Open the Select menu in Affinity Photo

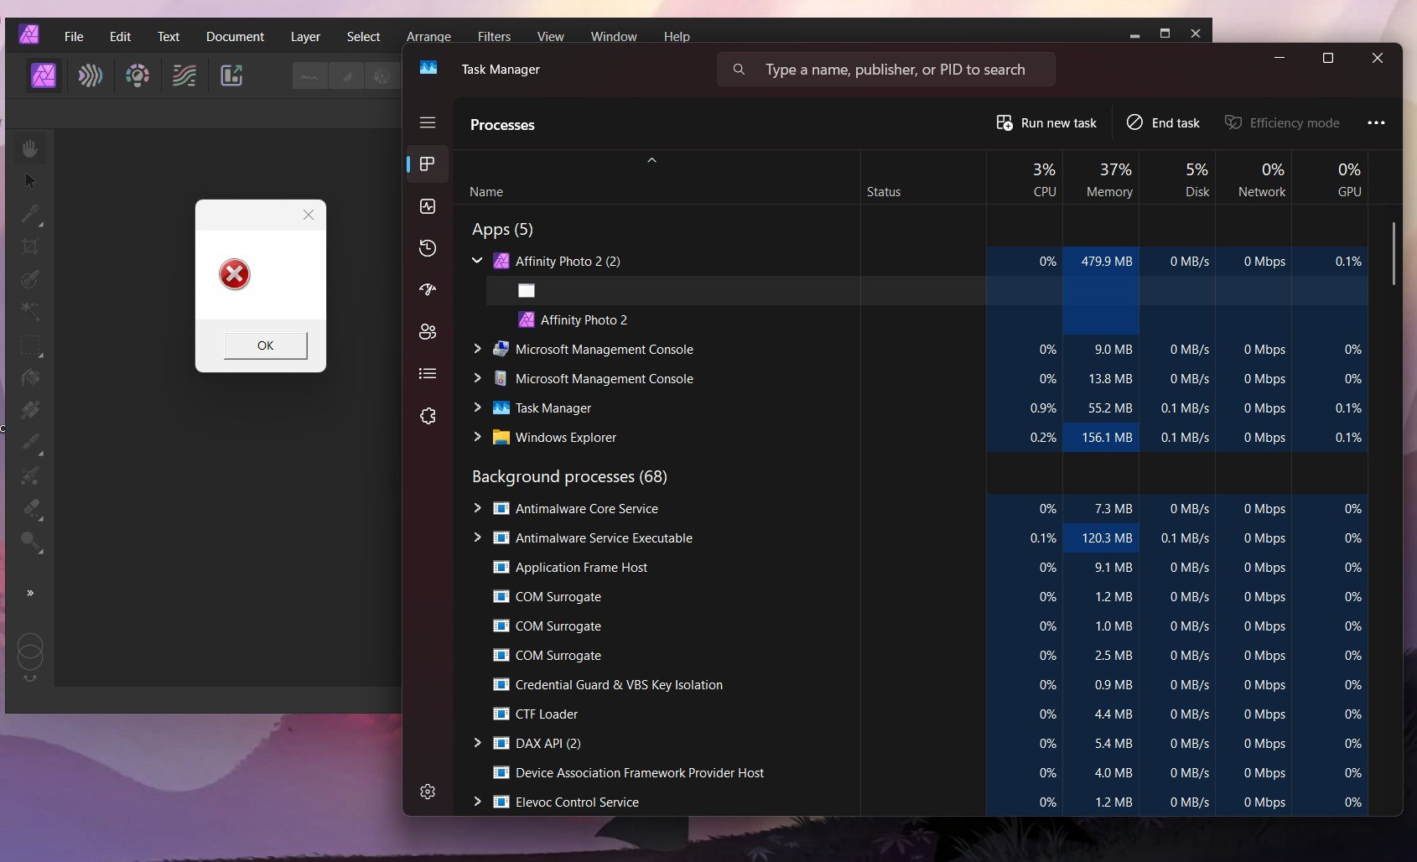coord(363,37)
